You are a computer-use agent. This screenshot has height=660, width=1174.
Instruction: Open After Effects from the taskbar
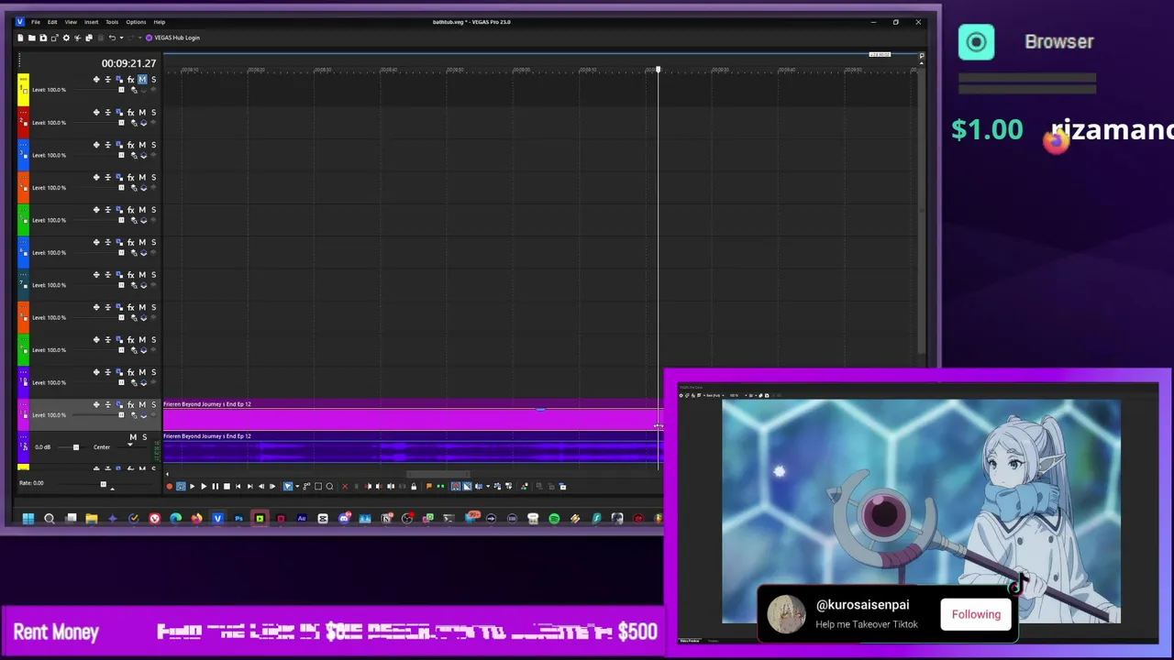tap(302, 518)
